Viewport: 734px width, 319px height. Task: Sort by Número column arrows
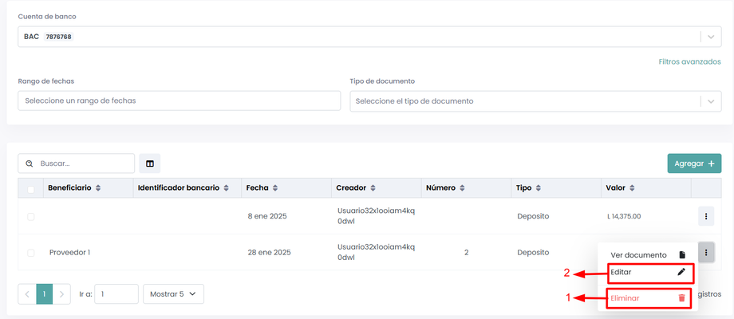pos(462,188)
